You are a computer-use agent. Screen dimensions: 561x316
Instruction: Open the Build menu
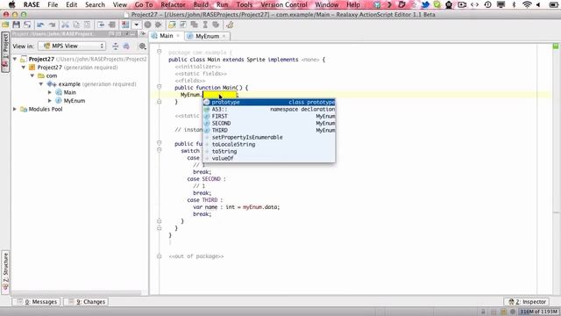point(201,4)
